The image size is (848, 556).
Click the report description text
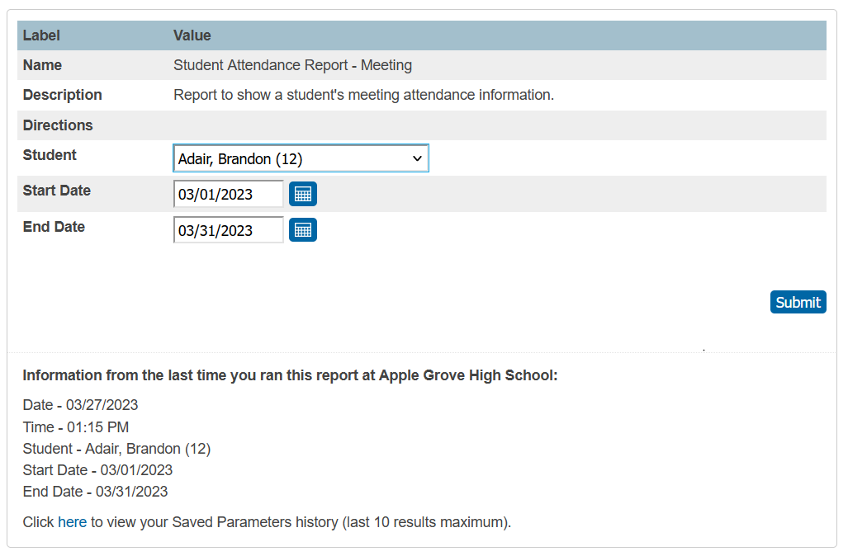(363, 95)
